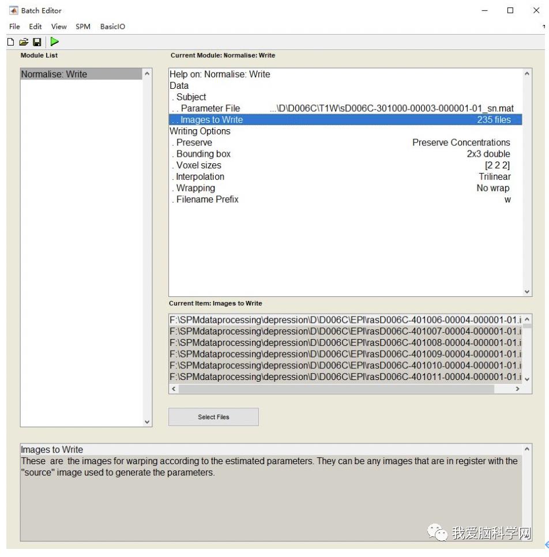
Task: Select the Preserve option row
Action: [345, 142]
